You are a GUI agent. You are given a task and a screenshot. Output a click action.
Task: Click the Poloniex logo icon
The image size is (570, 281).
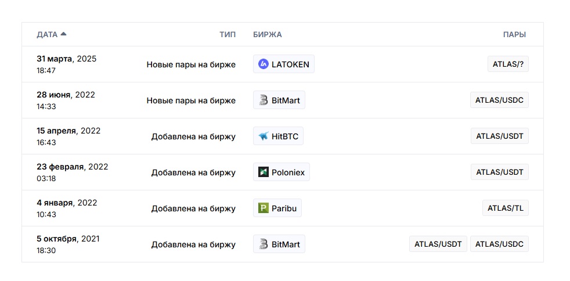(263, 172)
